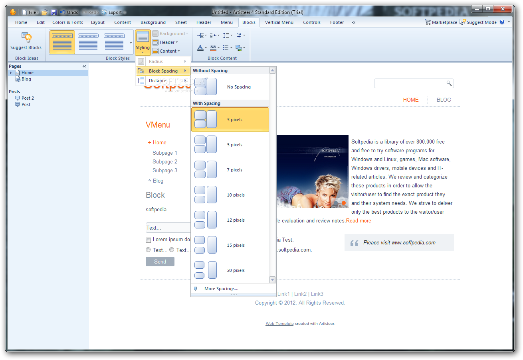Click the font color A icon

coord(202,48)
